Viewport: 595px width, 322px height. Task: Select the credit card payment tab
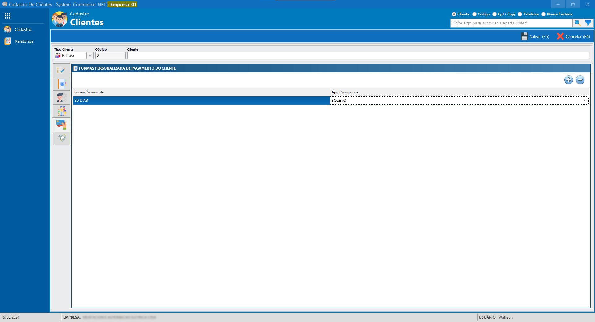coord(61,124)
